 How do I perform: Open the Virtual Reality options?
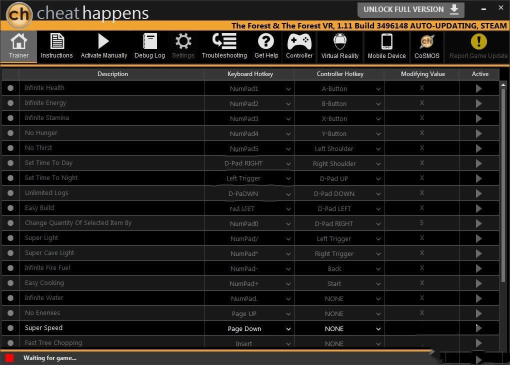click(340, 46)
